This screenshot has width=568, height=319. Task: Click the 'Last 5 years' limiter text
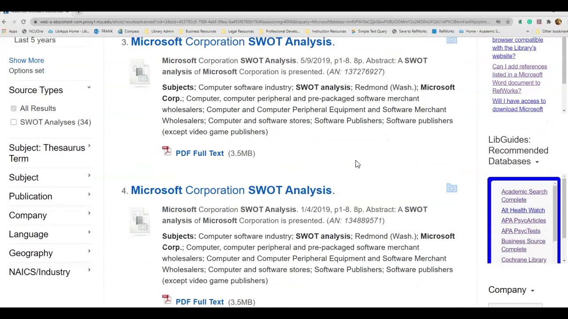click(35, 40)
